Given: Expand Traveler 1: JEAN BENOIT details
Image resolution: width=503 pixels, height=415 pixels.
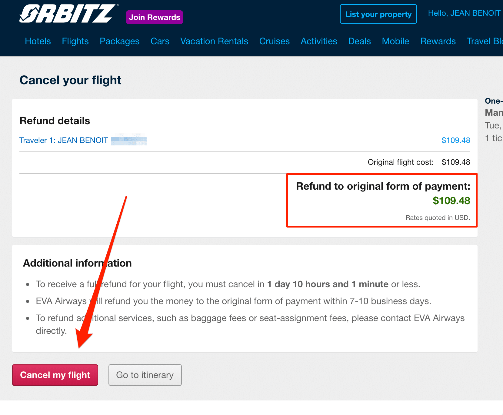Looking at the screenshot, I should (64, 141).
